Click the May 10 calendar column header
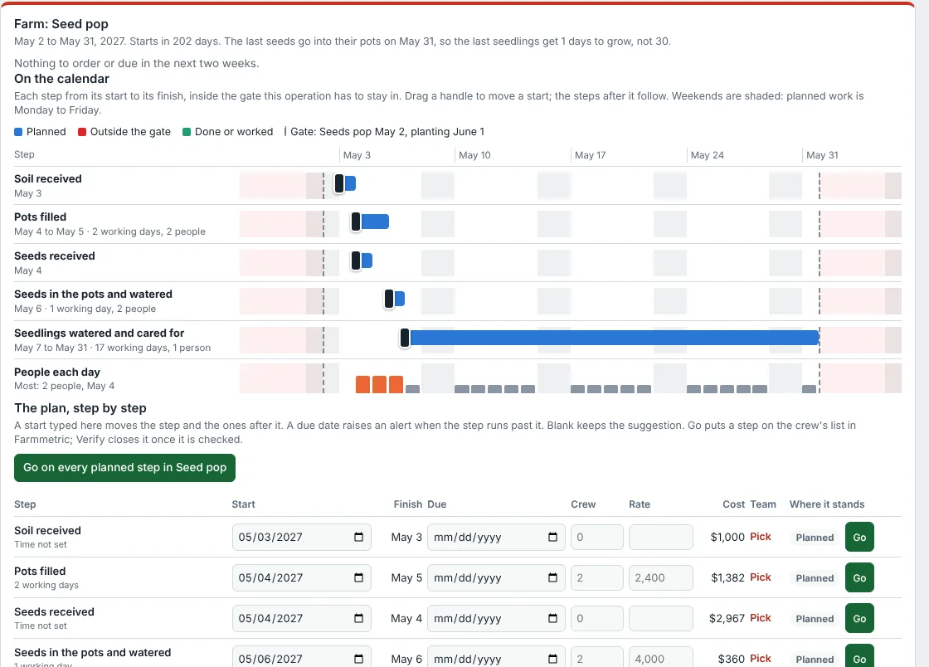The image size is (929, 667). tap(474, 154)
